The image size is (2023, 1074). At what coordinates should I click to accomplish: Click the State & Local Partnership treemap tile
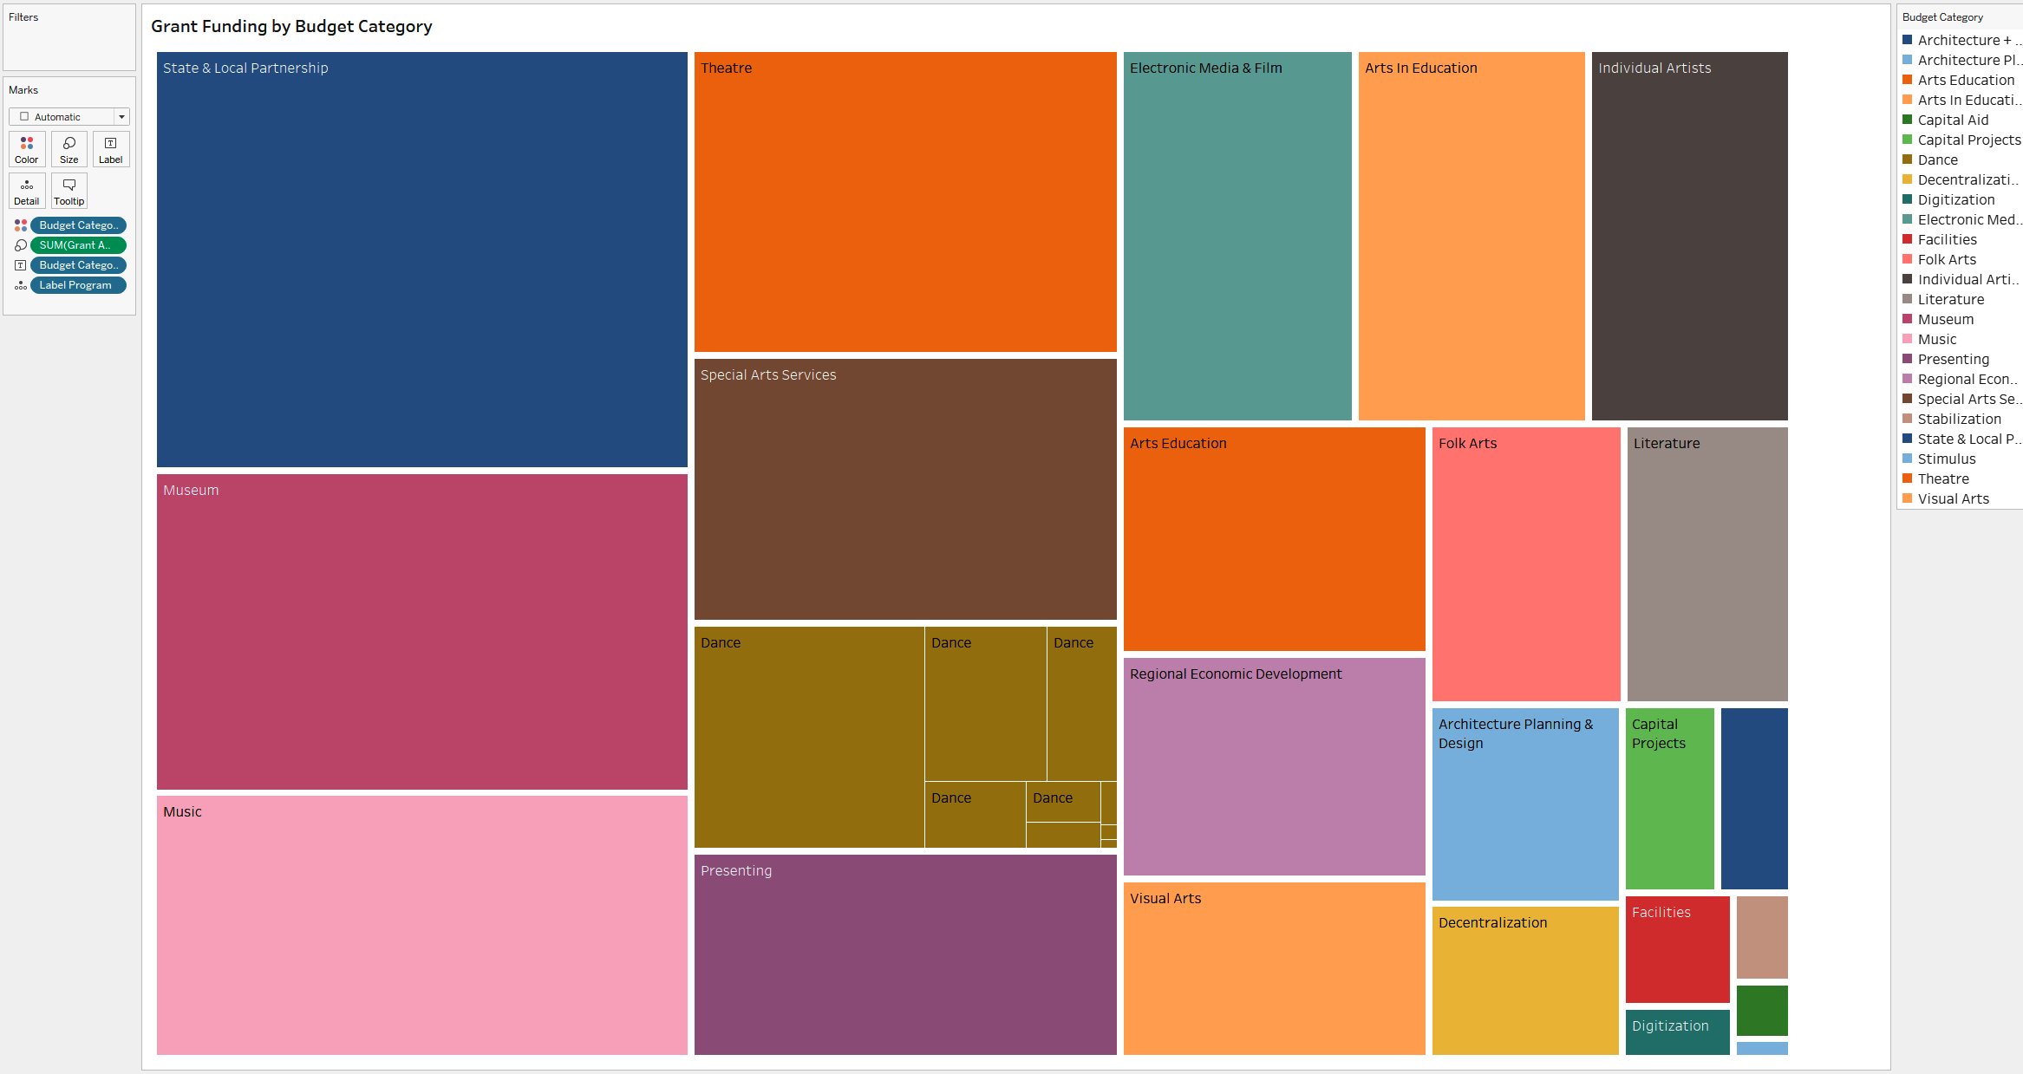tap(422, 259)
